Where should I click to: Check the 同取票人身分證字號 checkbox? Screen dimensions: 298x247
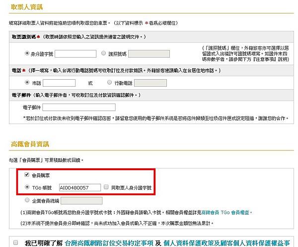tap(106, 187)
